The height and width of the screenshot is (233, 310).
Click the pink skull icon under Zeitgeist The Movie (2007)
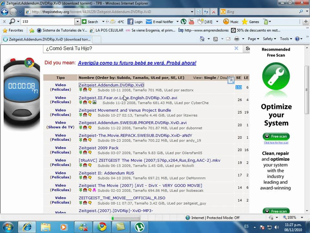[94, 190]
